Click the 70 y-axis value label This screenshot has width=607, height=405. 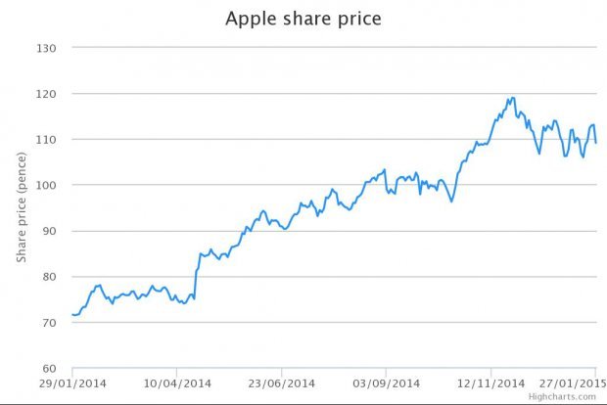click(x=51, y=324)
